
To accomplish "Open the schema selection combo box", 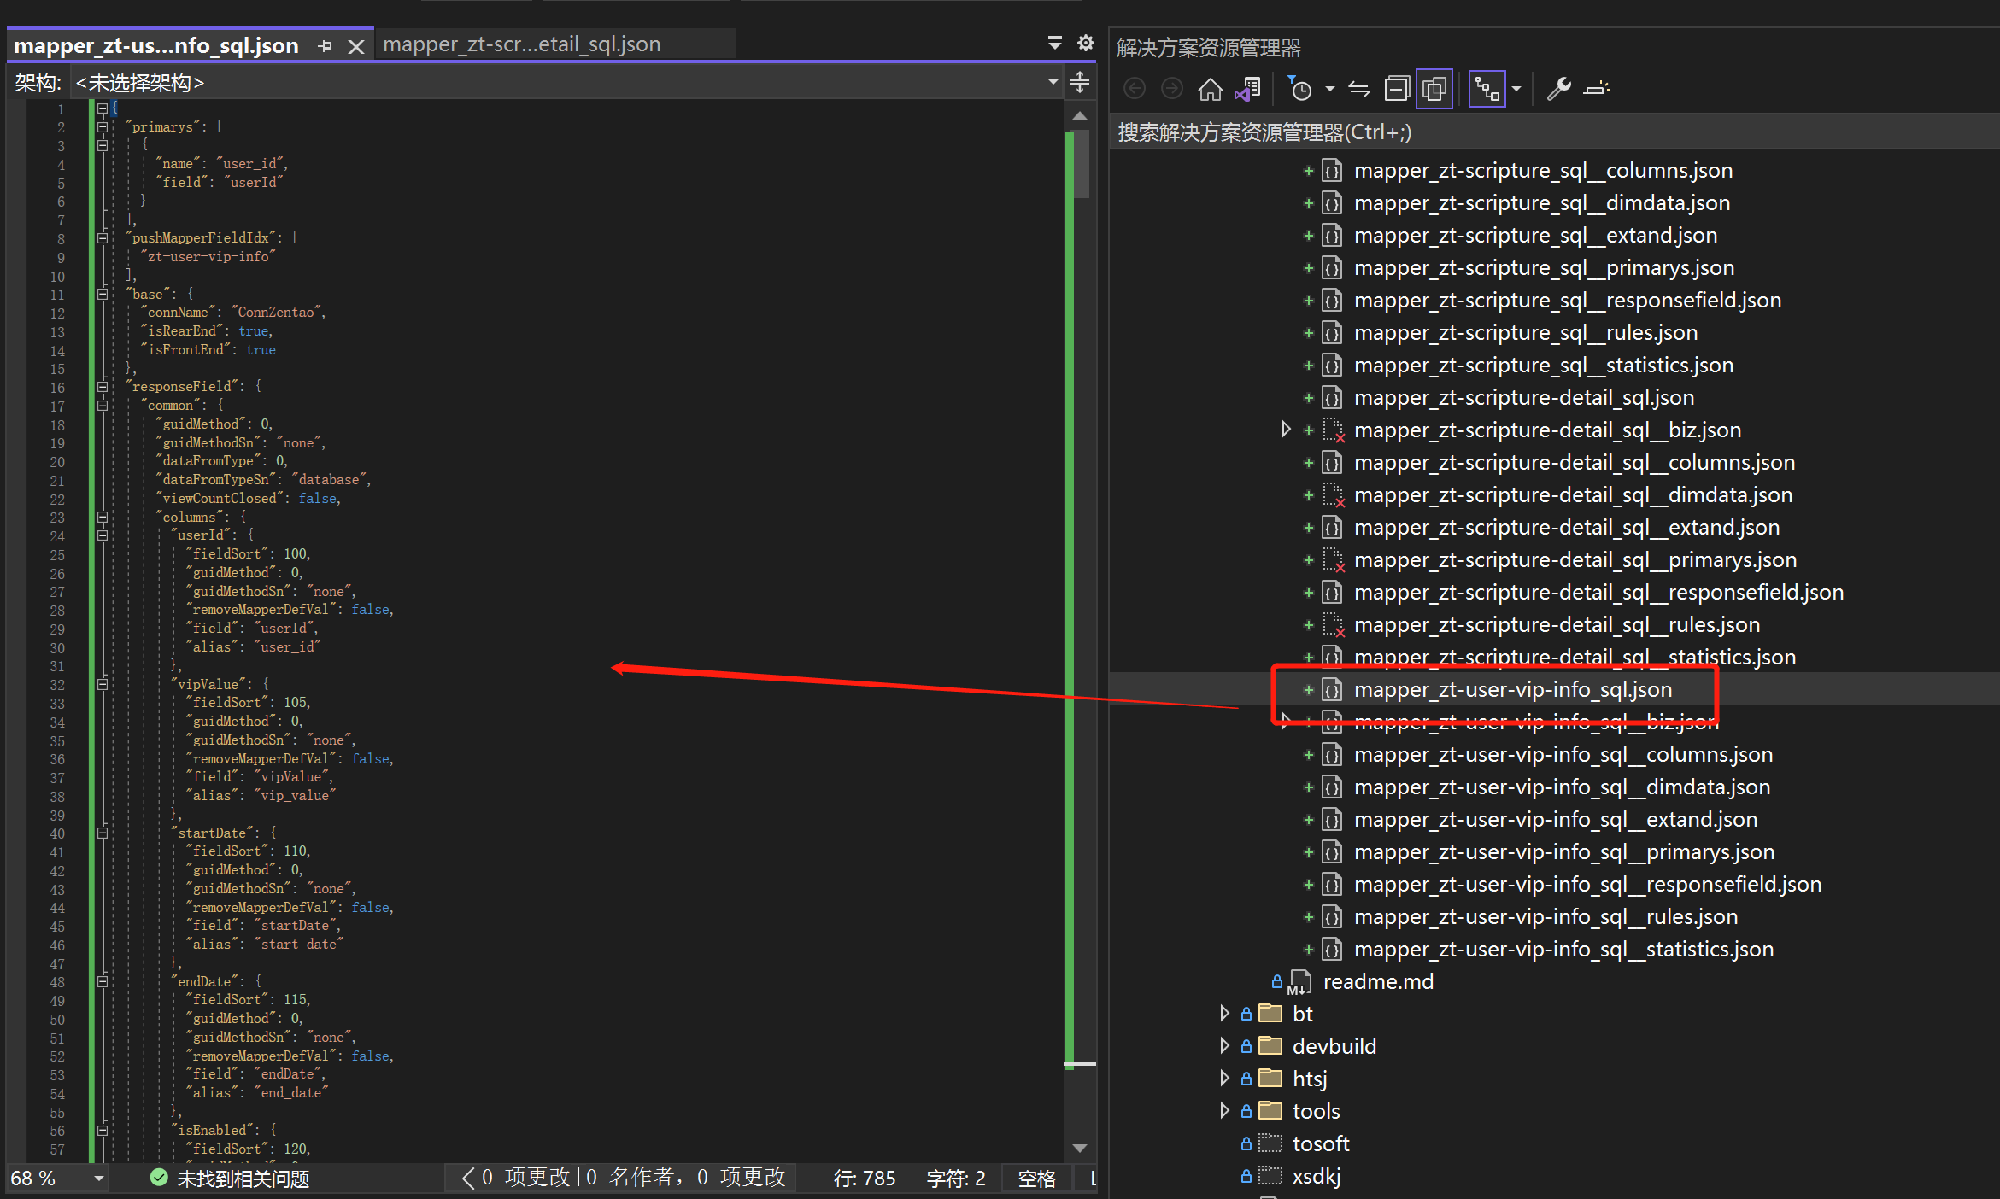I will tap(566, 83).
